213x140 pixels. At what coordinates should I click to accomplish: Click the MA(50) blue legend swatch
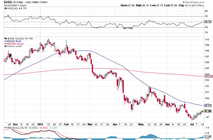pos(5,41)
